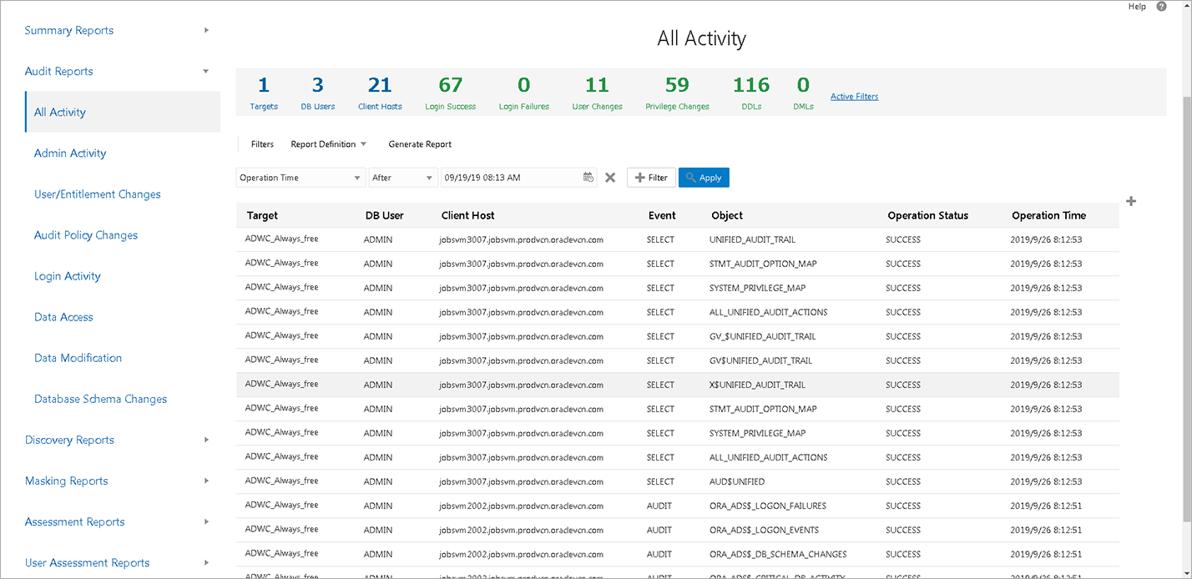Sort by the Object column header
This screenshot has width=1192, height=579.
(x=727, y=215)
